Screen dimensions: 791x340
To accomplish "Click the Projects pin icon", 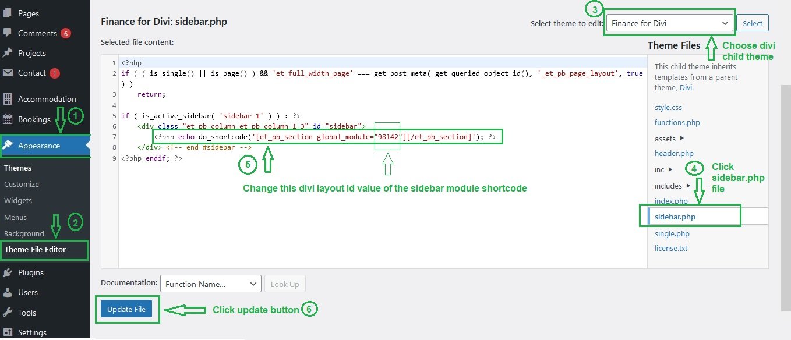I will (x=8, y=53).
